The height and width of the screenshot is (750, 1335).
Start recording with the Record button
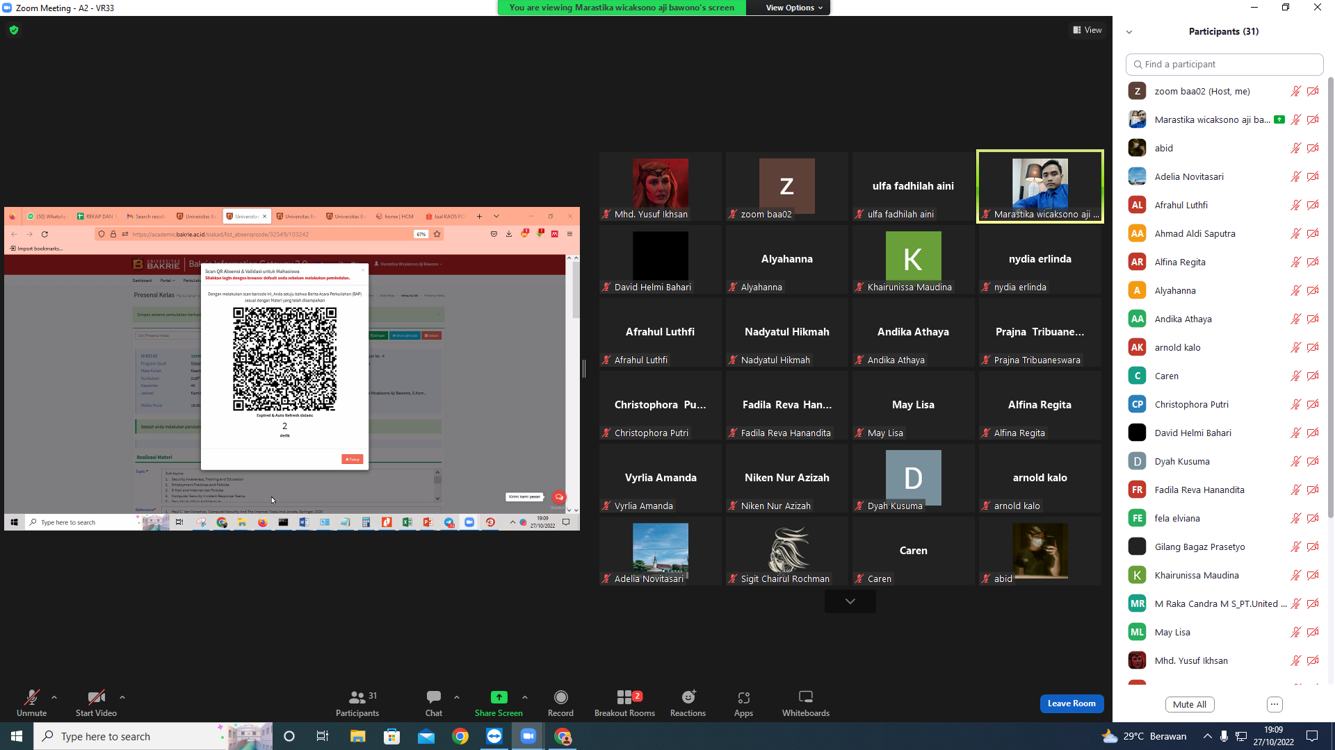coord(560,703)
